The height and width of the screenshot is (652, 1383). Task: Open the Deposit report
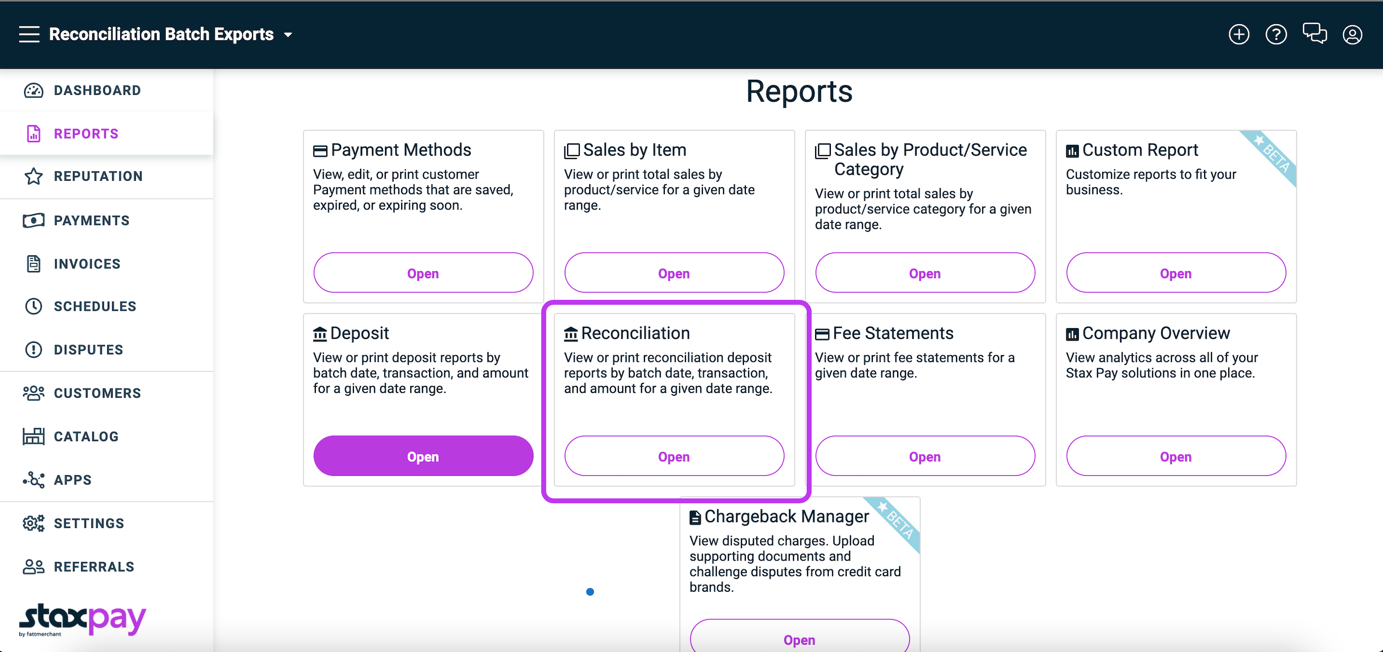423,455
